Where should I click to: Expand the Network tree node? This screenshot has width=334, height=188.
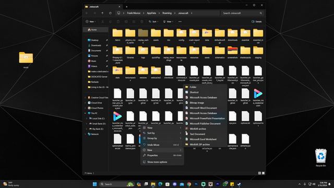[86, 134]
